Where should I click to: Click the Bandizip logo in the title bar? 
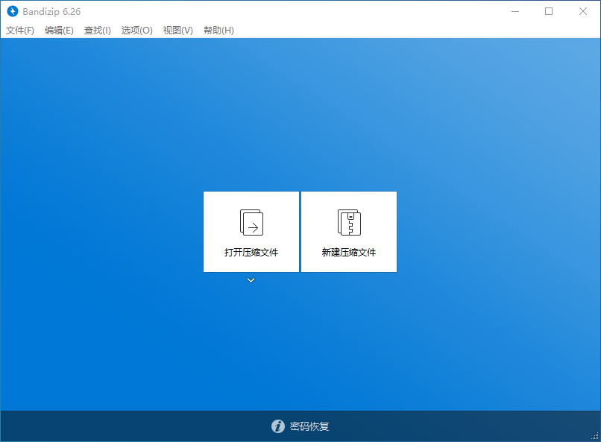coord(11,11)
